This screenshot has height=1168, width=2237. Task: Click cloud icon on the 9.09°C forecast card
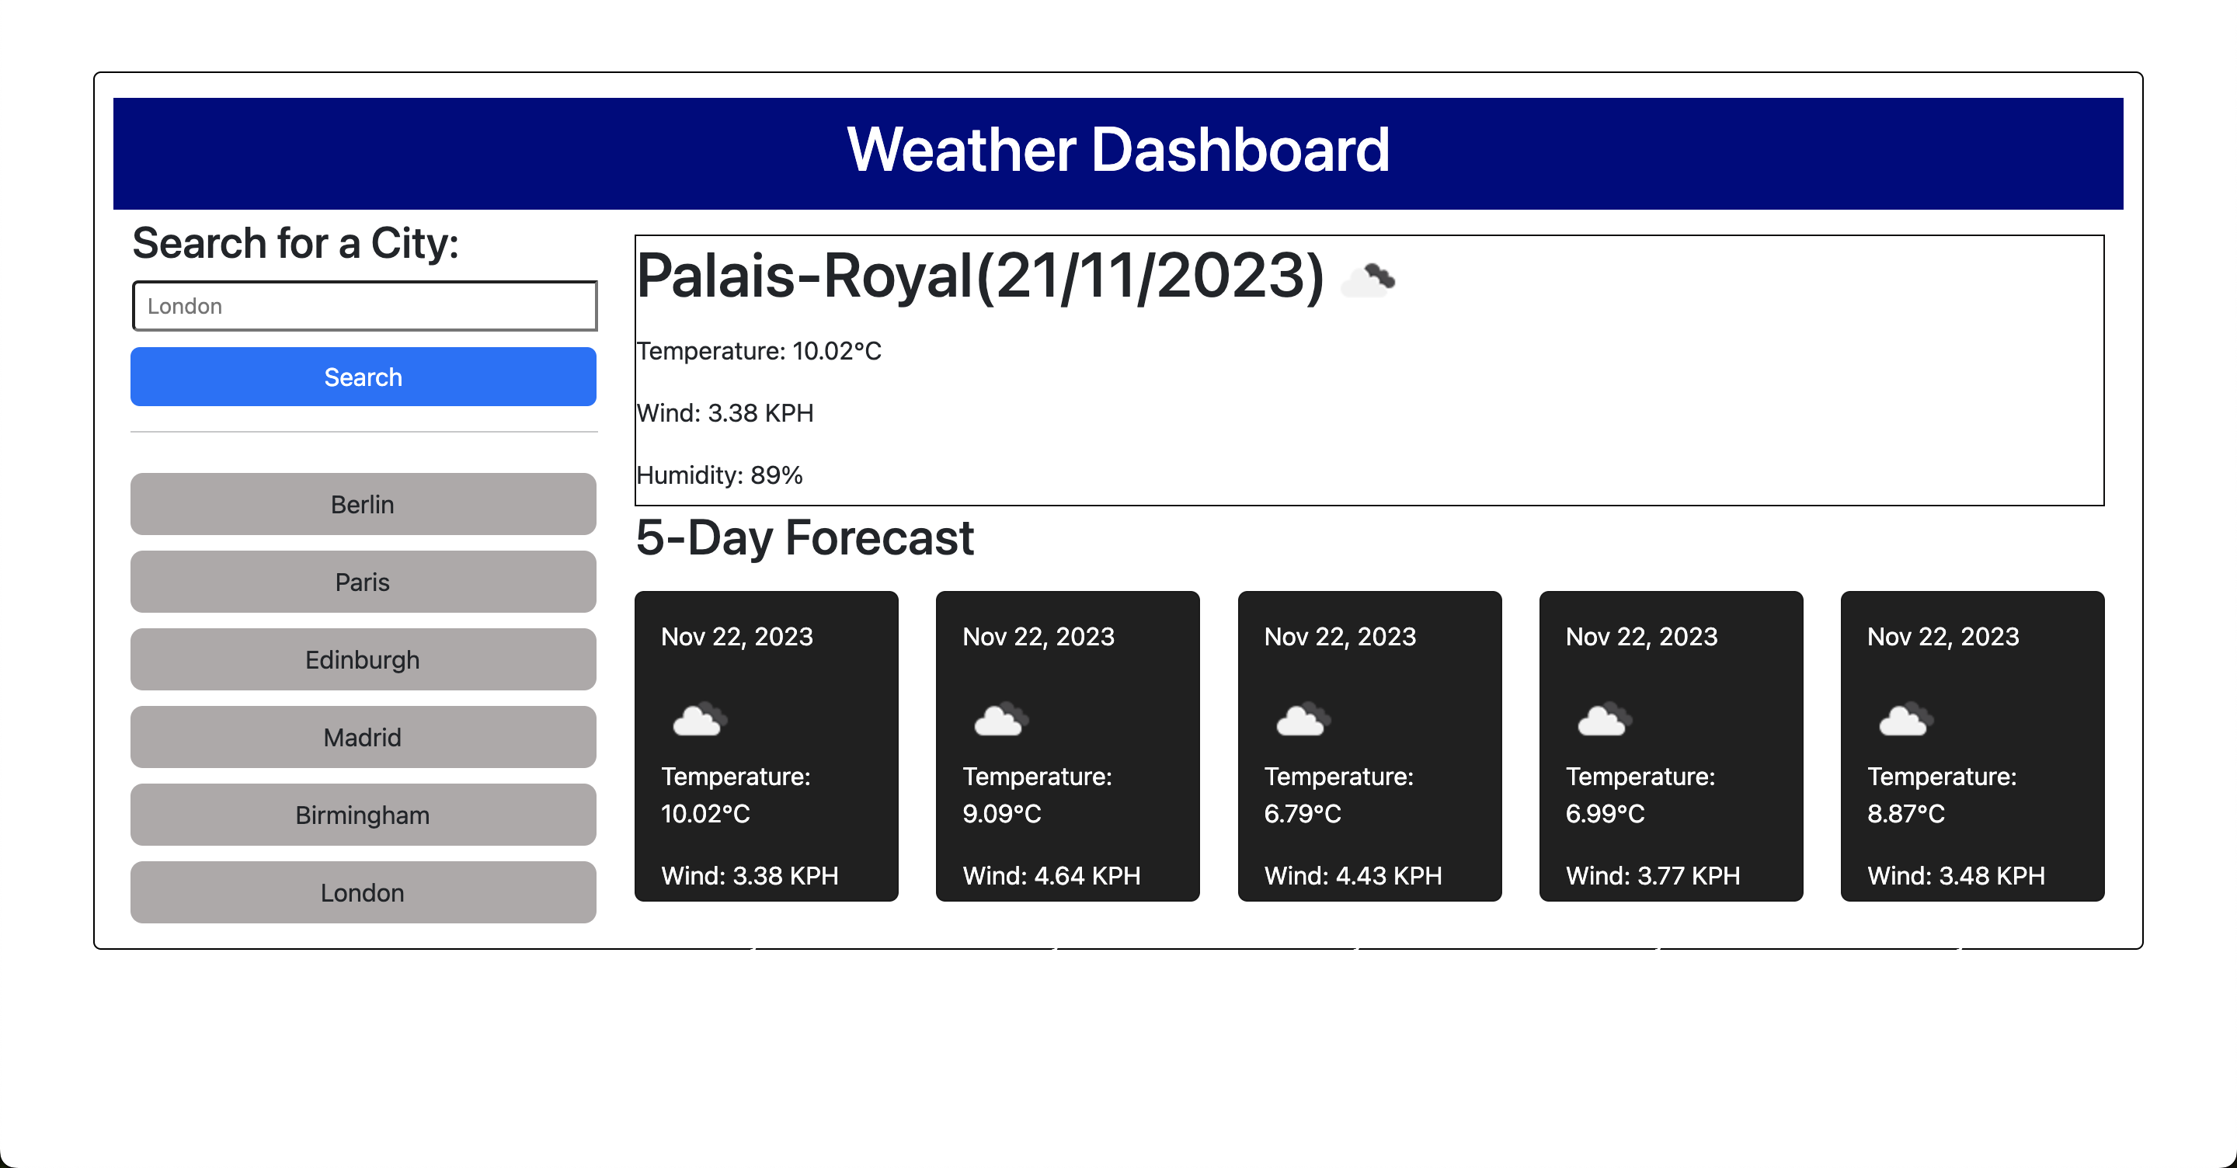coord(1001,719)
